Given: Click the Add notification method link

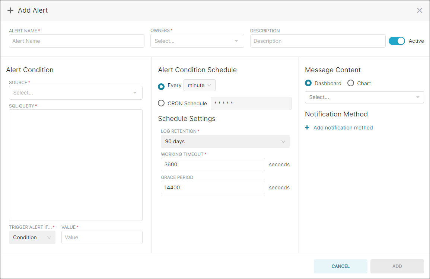Looking at the screenshot, I should coord(343,128).
